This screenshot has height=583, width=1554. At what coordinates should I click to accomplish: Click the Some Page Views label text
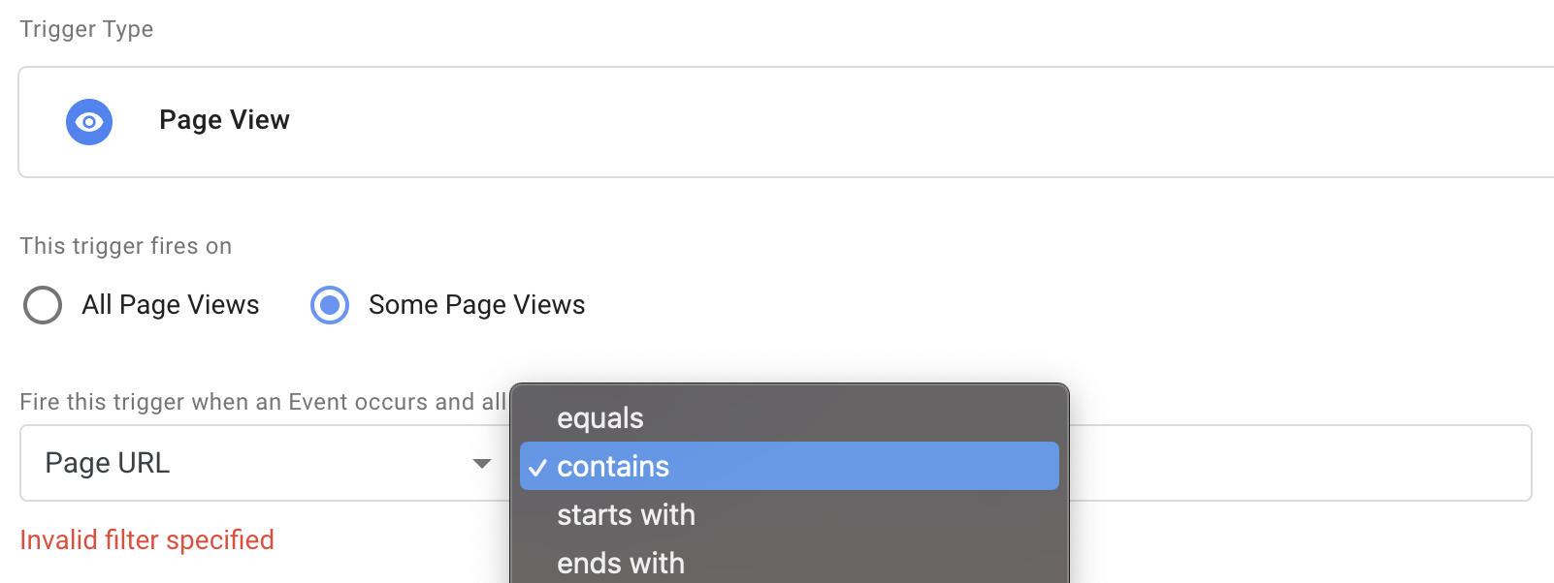pyautogui.click(x=477, y=305)
